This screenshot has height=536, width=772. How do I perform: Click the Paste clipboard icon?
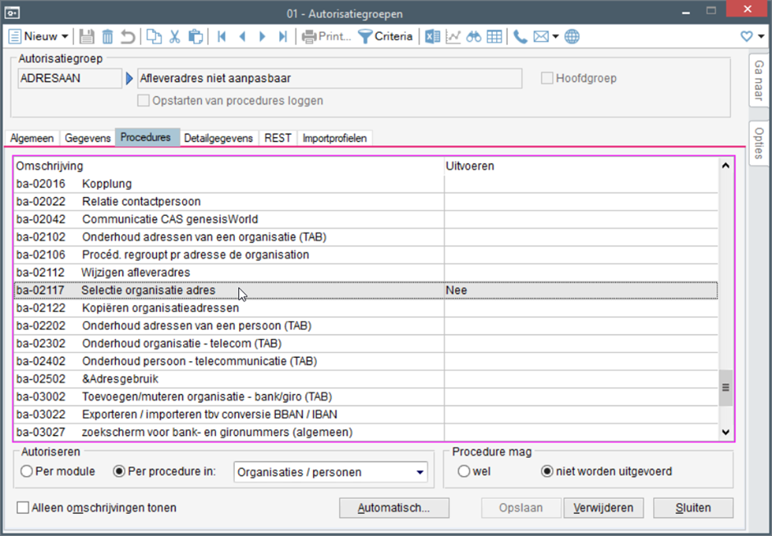coord(195,36)
